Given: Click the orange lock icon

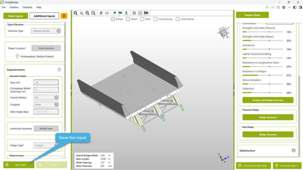Looking at the screenshot, I should 64,16.
